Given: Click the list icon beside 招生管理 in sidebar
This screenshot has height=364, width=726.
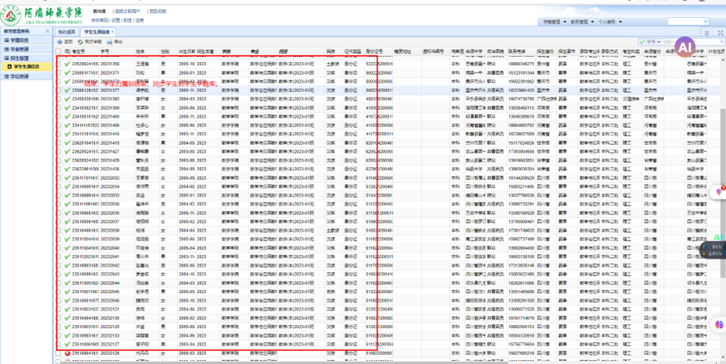Looking at the screenshot, I should point(6,58).
